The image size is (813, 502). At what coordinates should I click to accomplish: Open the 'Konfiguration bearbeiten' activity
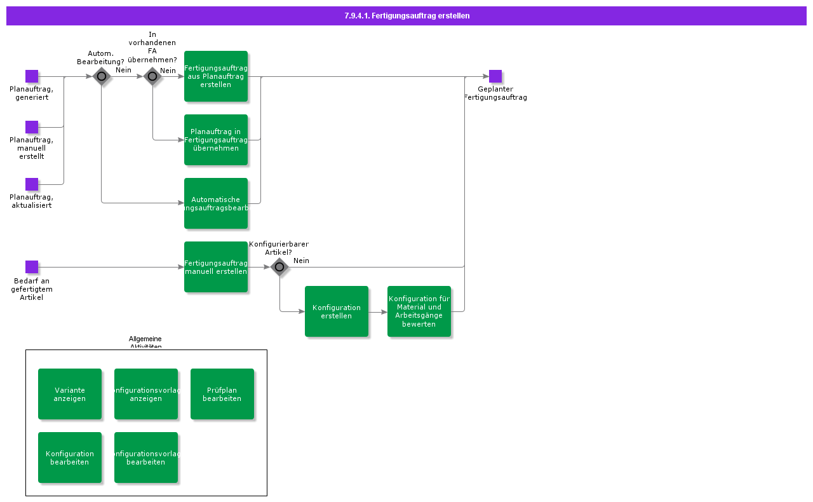tap(70, 458)
